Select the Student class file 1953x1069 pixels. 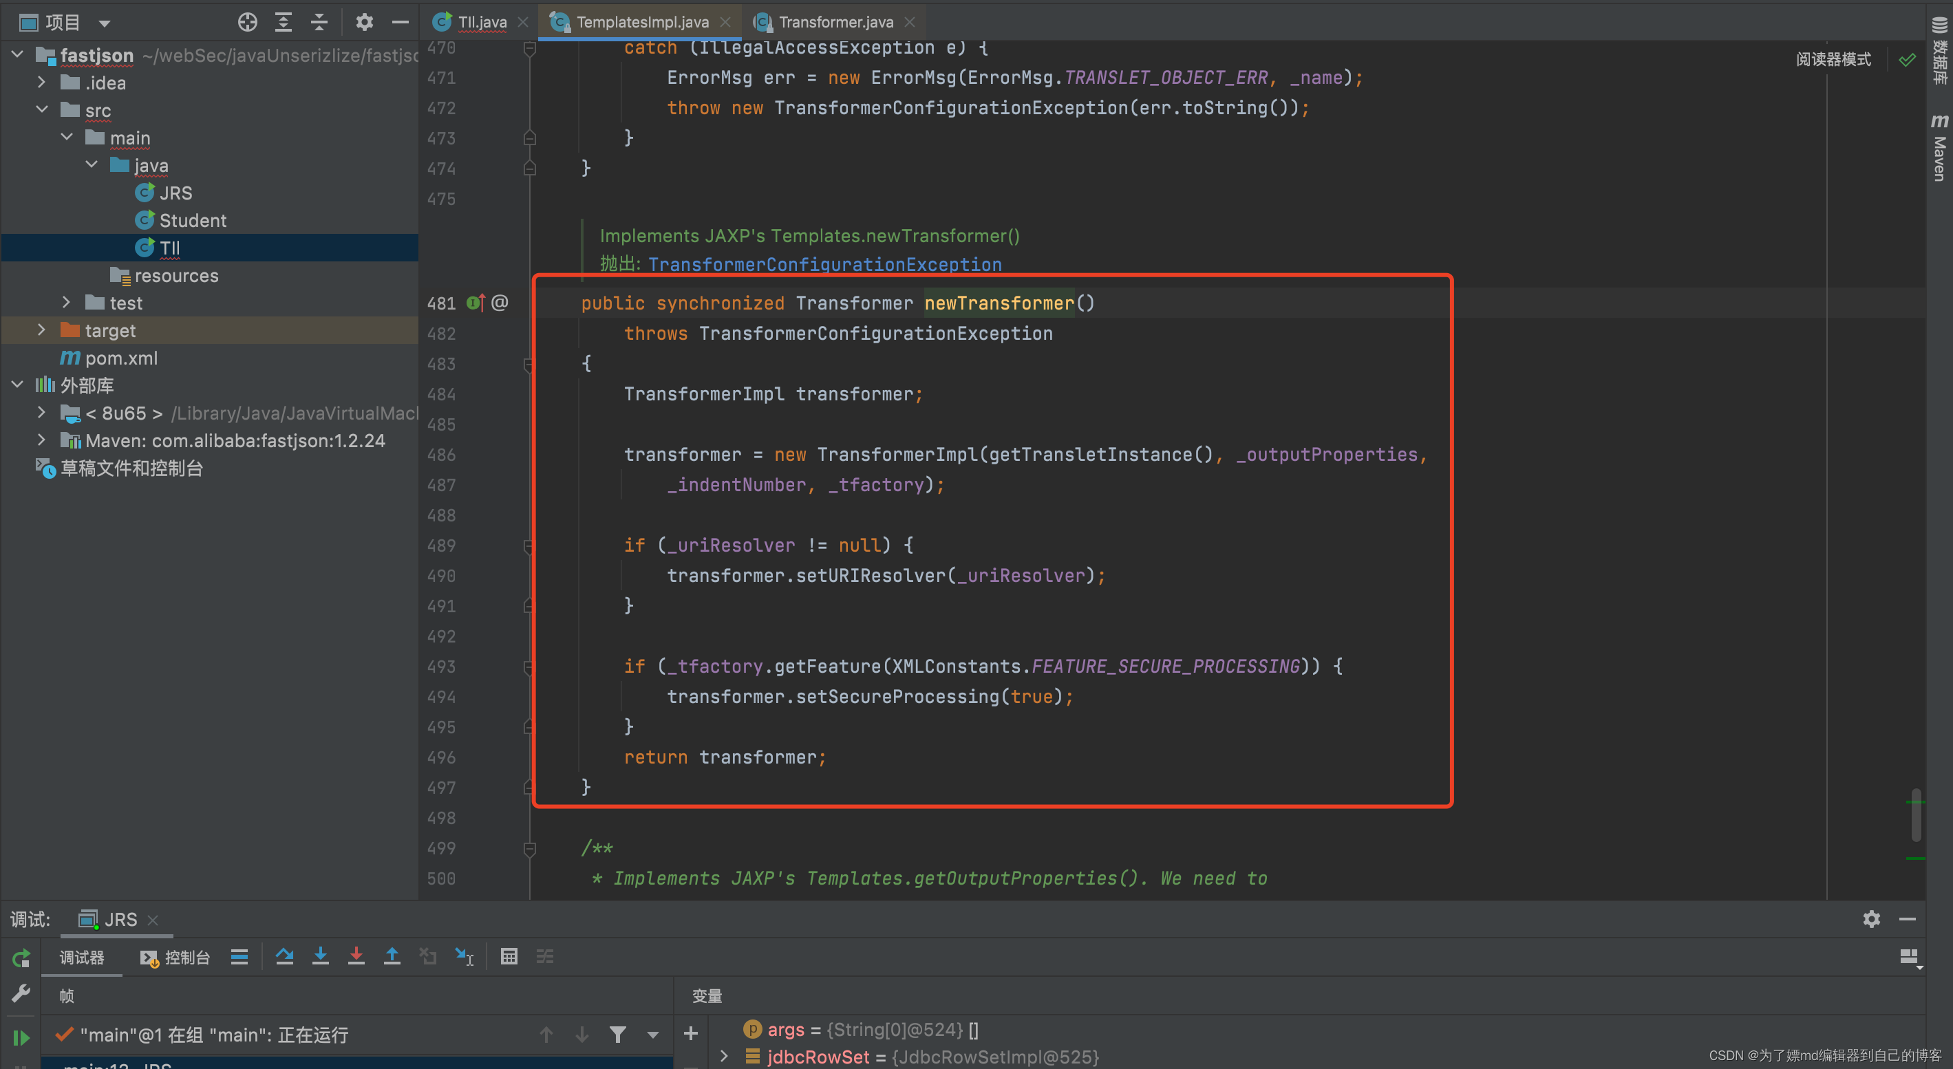coord(181,219)
